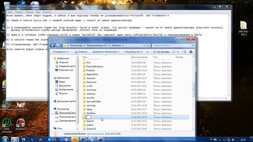Screen dimensions: 253x142
Task: Open the Документы library in the sidebar
Action: tap(65, 86)
